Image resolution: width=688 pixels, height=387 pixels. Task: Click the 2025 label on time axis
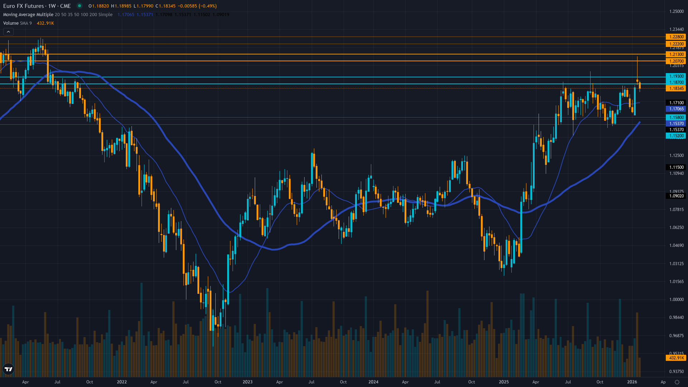tap(504, 382)
